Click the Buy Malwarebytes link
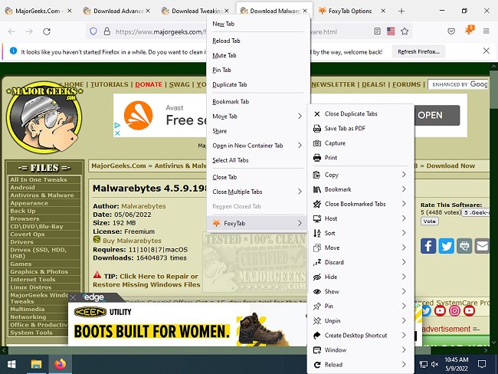This screenshot has width=498, height=374. coord(132,241)
